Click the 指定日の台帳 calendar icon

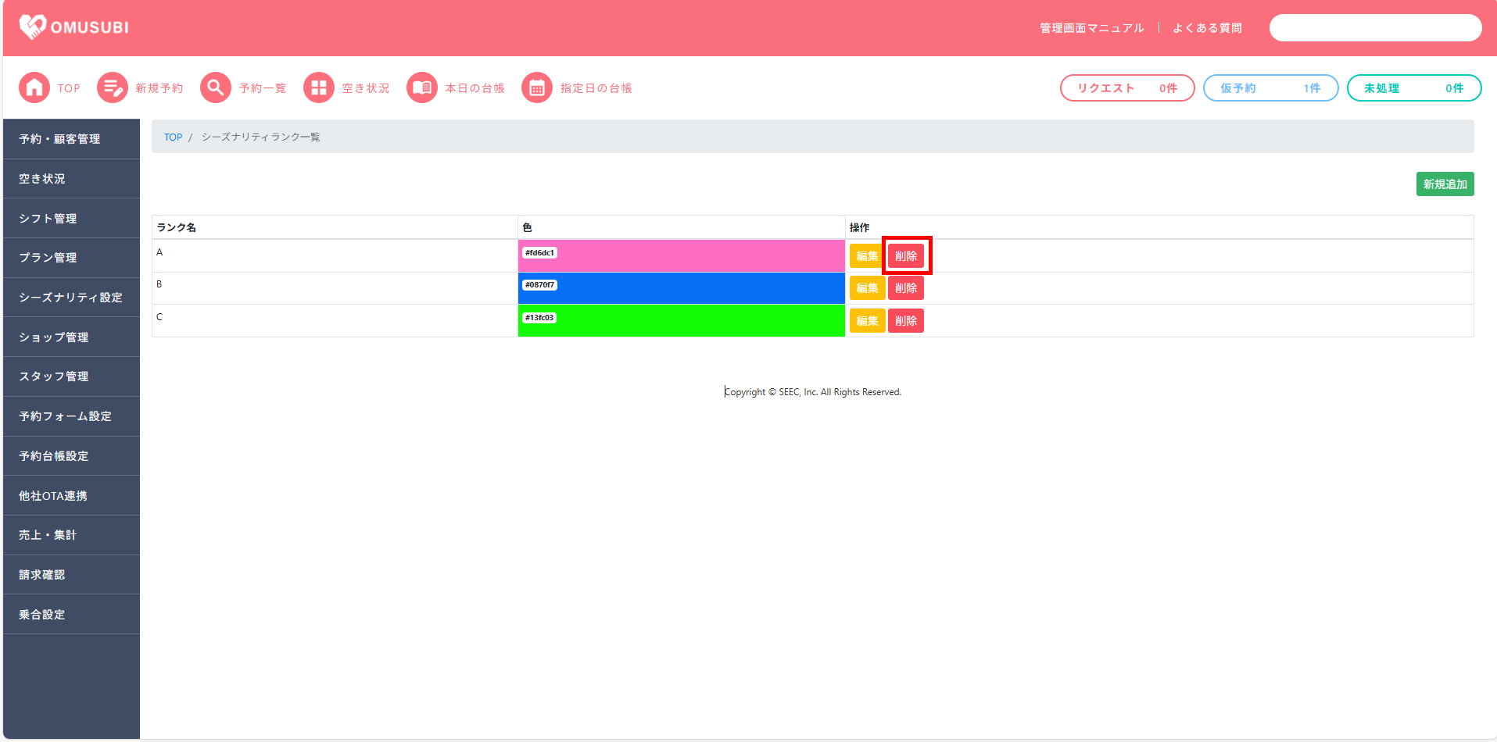[x=537, y=88]
